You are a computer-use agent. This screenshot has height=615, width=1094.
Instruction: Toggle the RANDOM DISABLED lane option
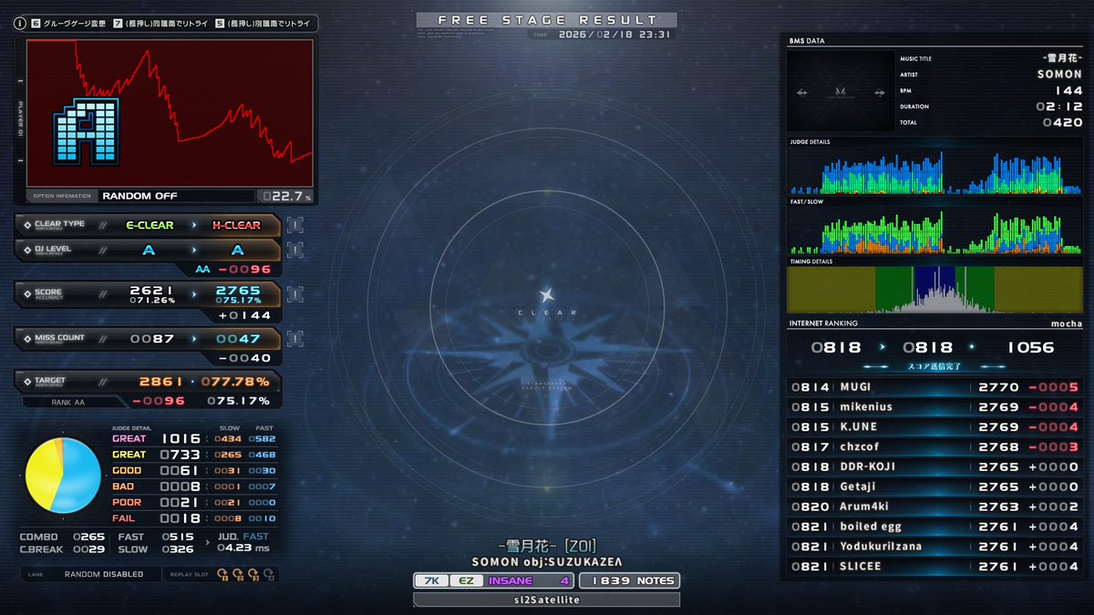(x=103, y=574)
